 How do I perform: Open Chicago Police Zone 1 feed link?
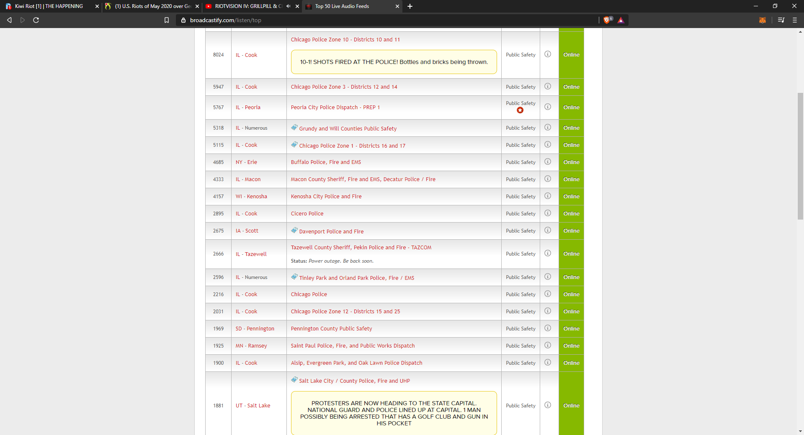(x=353, y=146)
